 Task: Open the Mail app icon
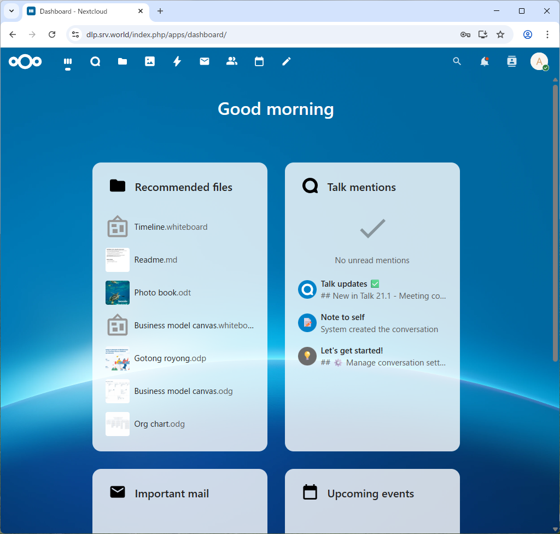tap(205, 62)
